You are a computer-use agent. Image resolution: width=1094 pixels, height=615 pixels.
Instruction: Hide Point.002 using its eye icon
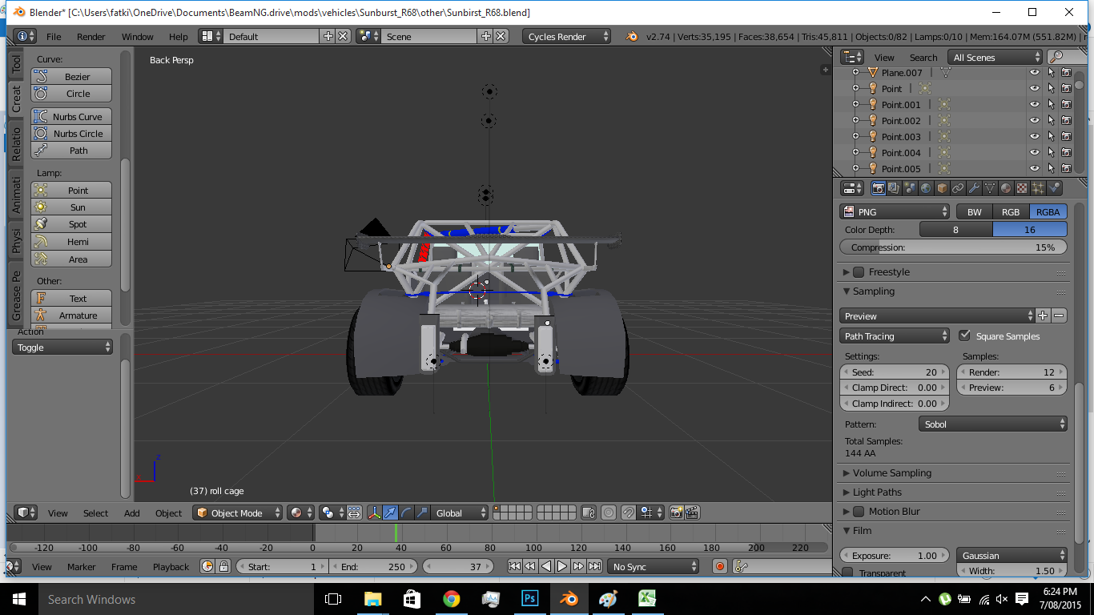1034,121
